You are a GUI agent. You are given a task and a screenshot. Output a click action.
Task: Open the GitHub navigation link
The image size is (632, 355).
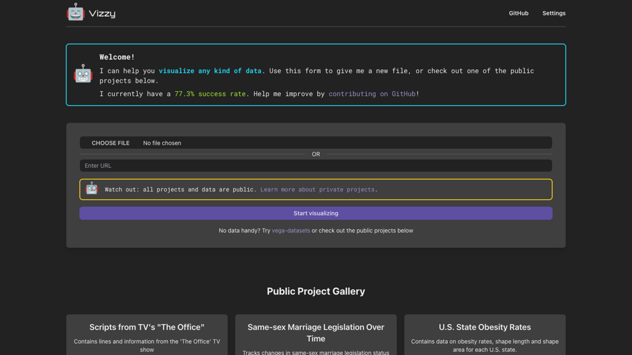(518, 13)
